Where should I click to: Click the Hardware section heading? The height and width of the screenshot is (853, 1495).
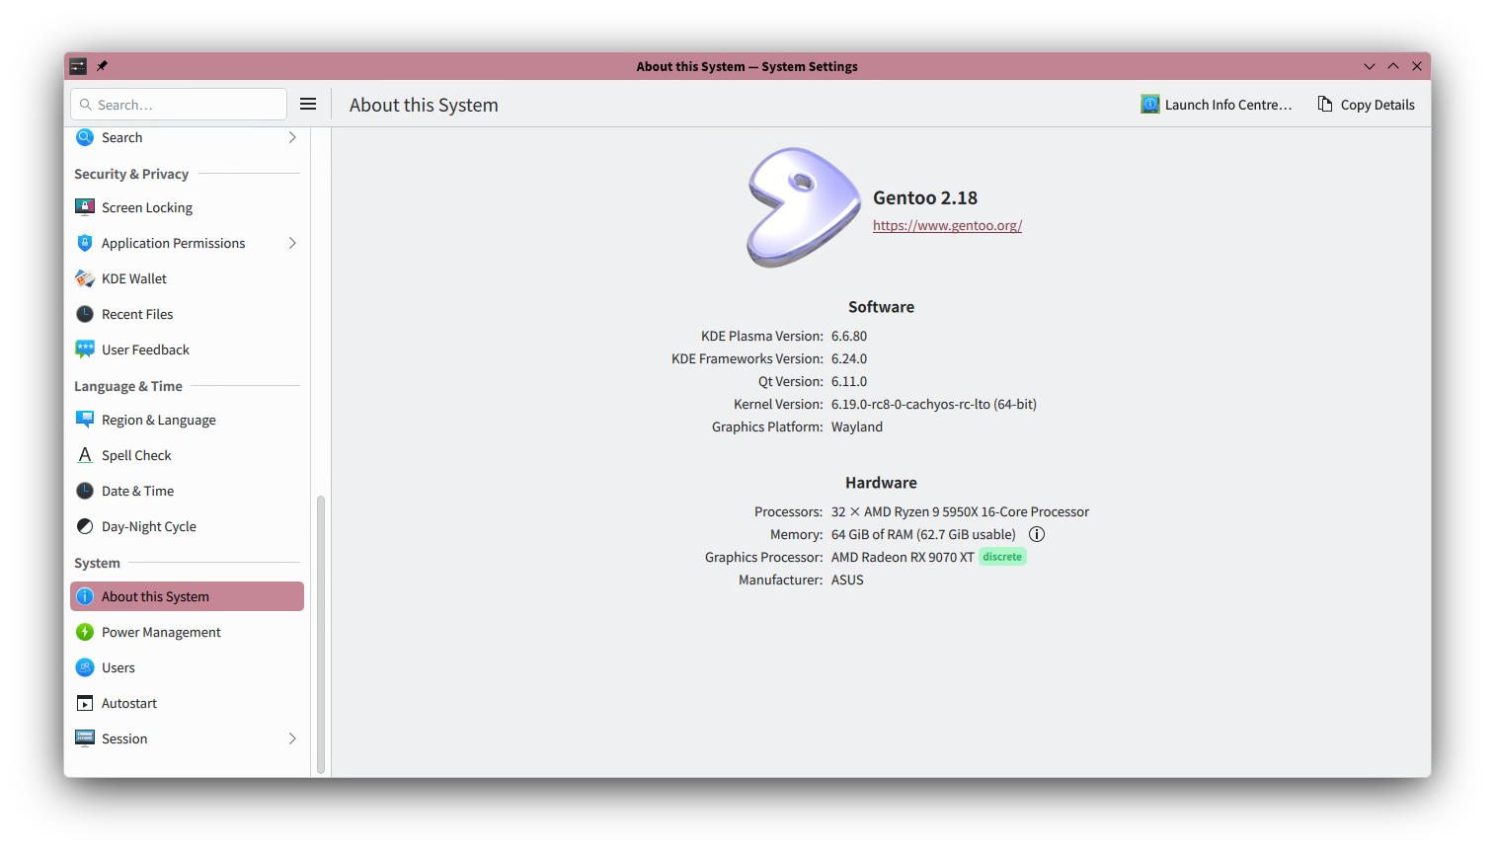pos(881,483)
